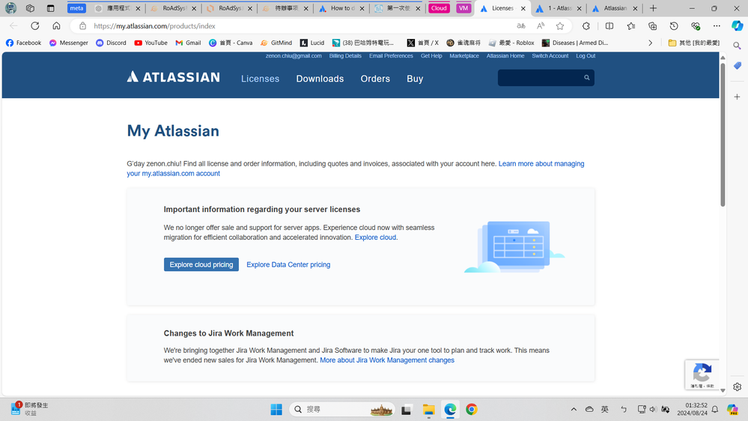Click the Log Out link
The height and width of the screenshot is (421, 748).
[x=586, y=56]
